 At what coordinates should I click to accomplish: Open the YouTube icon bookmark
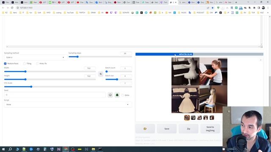click(x=107, y=13)
